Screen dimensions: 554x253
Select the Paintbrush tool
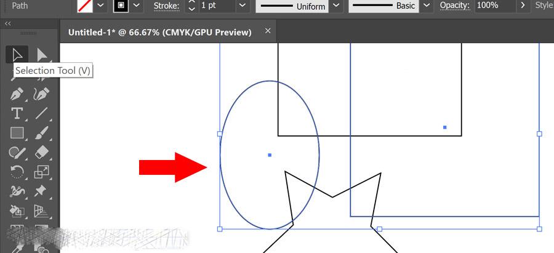coord(42,133)
